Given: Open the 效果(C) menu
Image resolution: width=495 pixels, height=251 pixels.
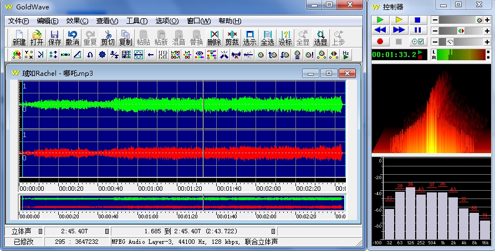Looking at the screenshot, I should tap(77, 21).
